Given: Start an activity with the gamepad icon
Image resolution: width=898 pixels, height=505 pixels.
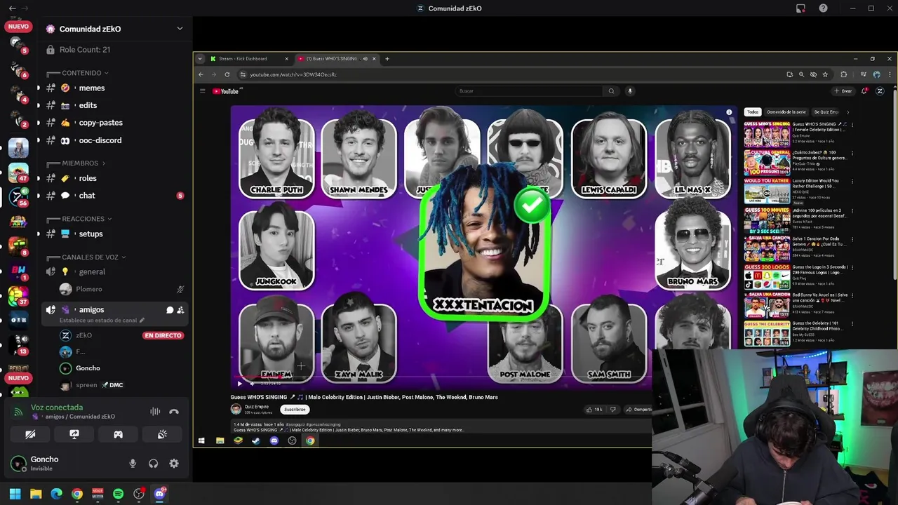Looking at the screenshot, I should 119,434.
